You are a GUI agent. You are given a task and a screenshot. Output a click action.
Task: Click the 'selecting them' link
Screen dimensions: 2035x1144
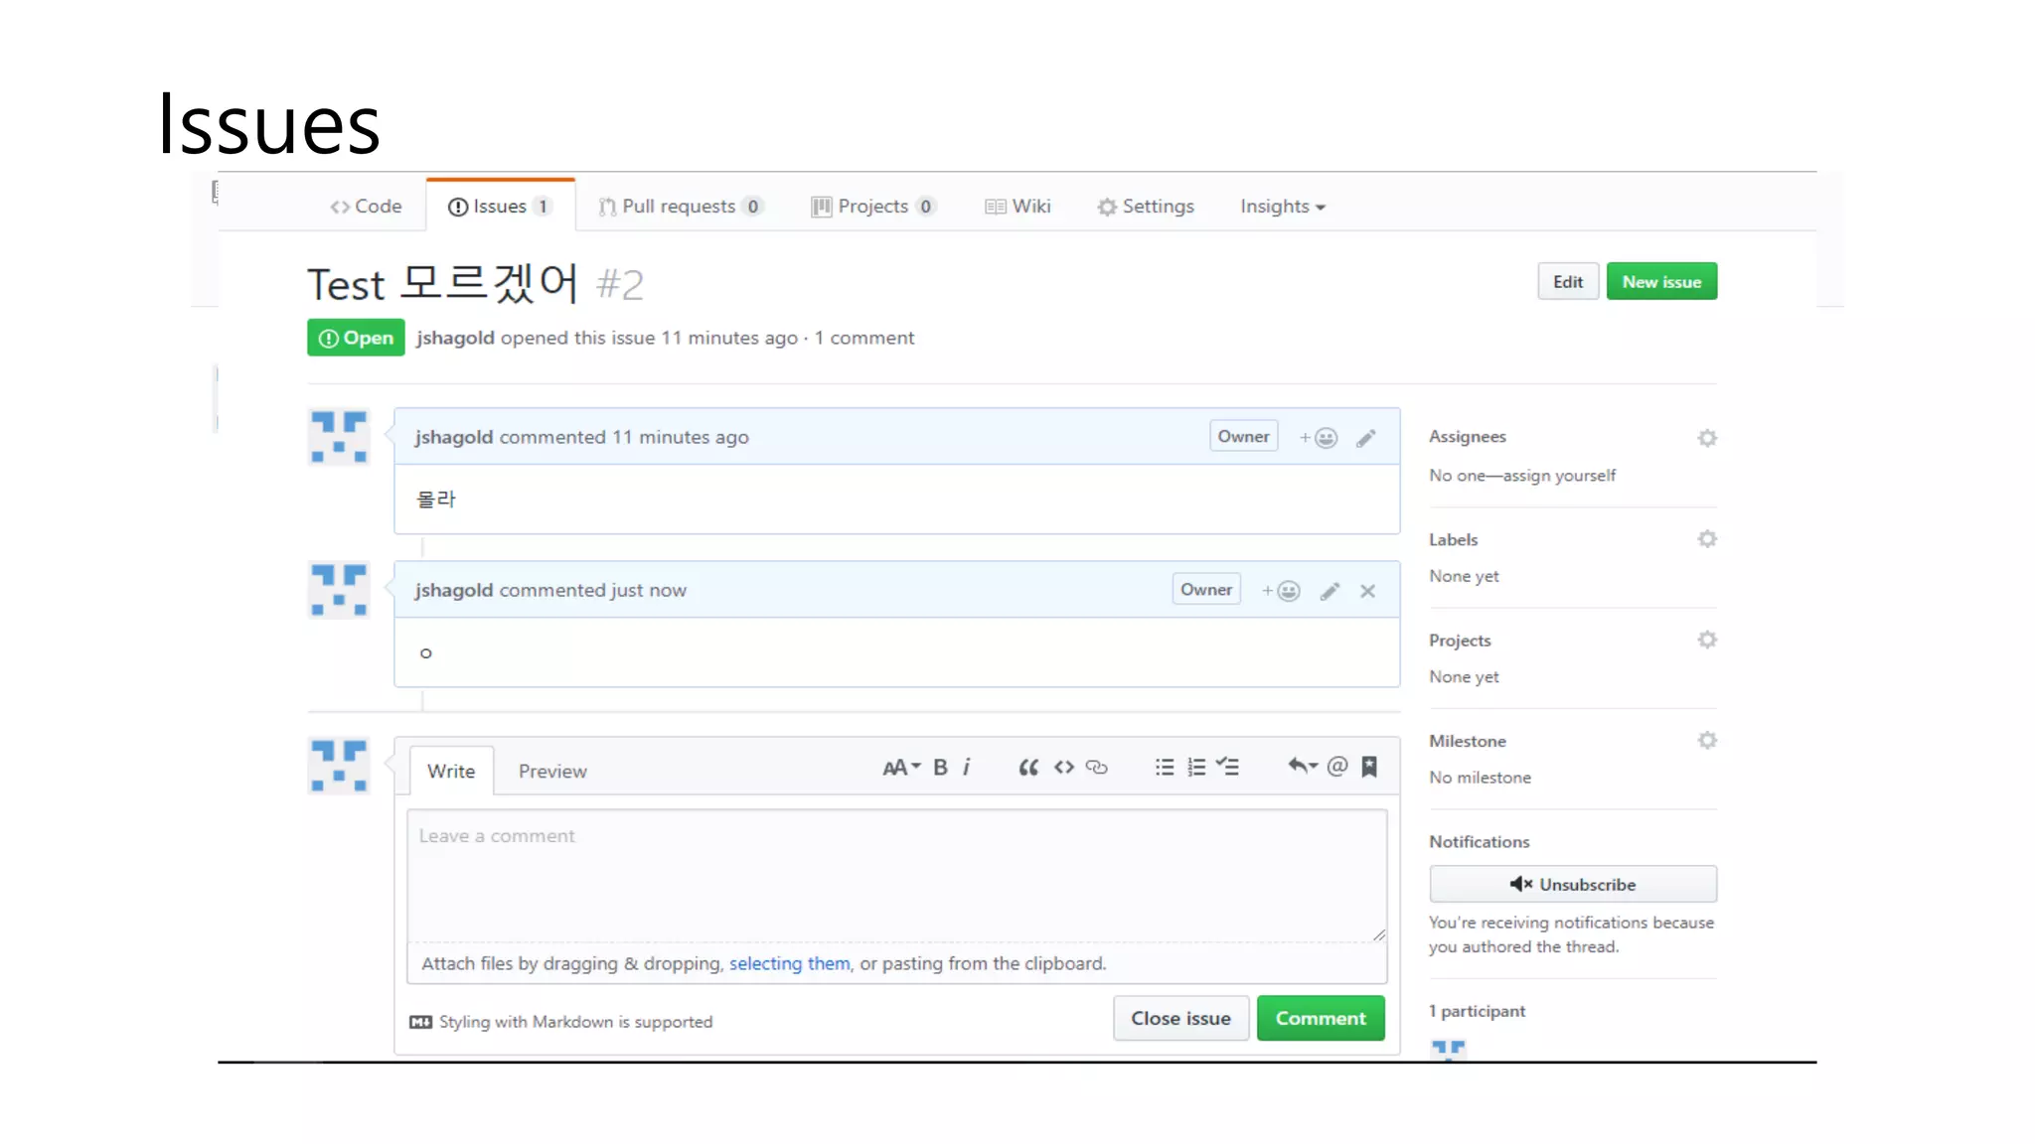(789, 964)
